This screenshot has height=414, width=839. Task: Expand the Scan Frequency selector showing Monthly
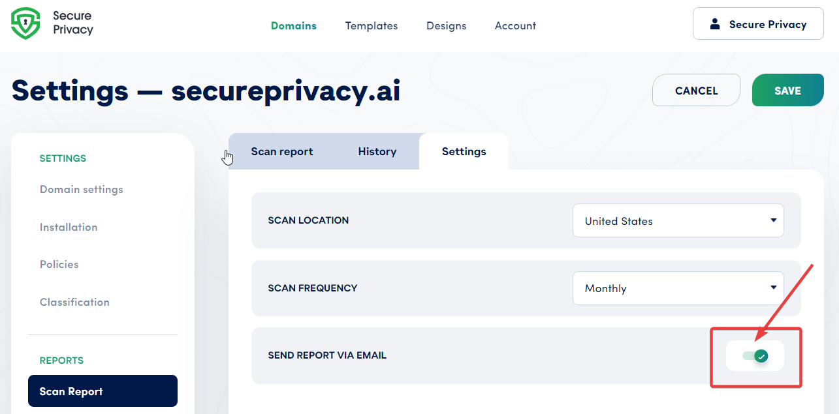point(678,288)
